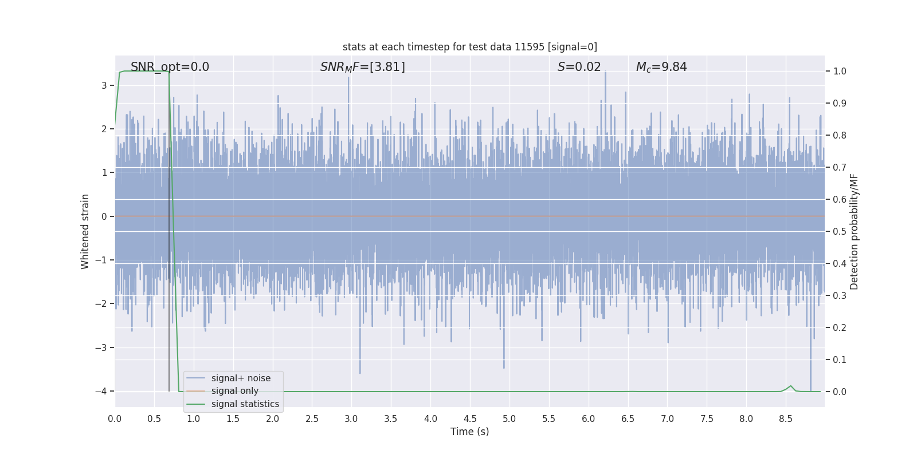
Task: Click the 1.0 tick on probability axis
Action: (x=840, y=72)
